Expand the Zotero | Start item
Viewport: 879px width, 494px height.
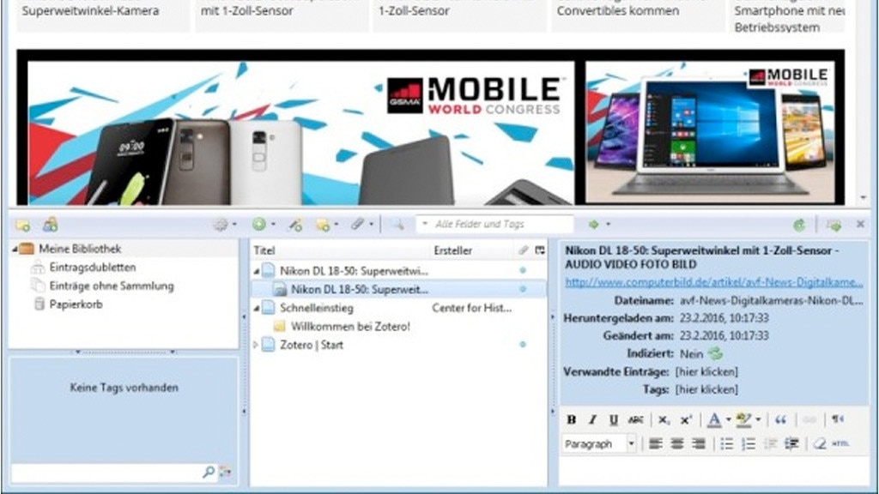pos(256,345)
